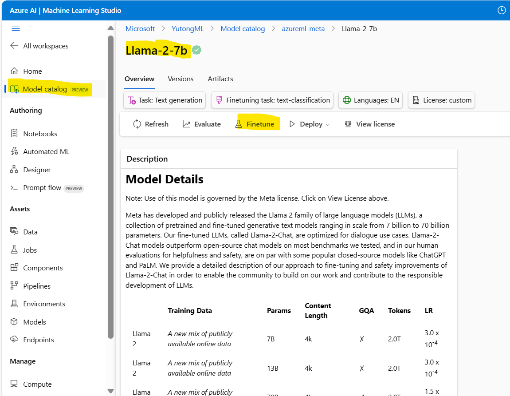Click the View license button label
510x396 pixels.
375,124
